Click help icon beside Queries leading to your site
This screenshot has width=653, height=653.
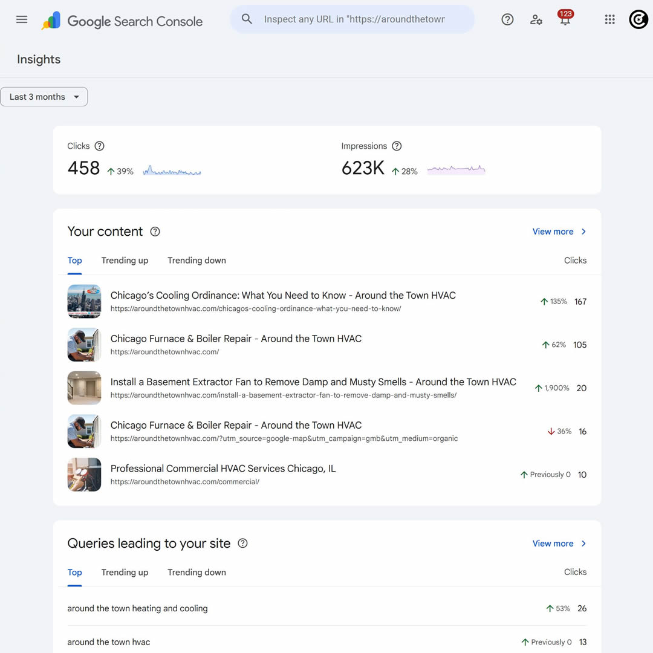(x=242, y=543)
